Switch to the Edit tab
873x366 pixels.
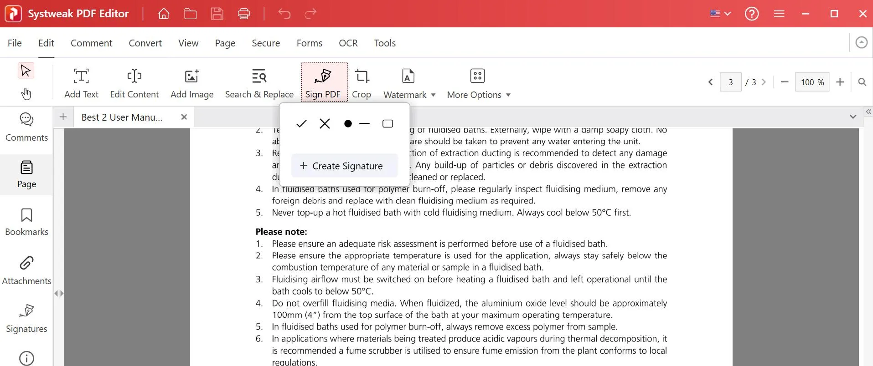(x=46, y=43)
